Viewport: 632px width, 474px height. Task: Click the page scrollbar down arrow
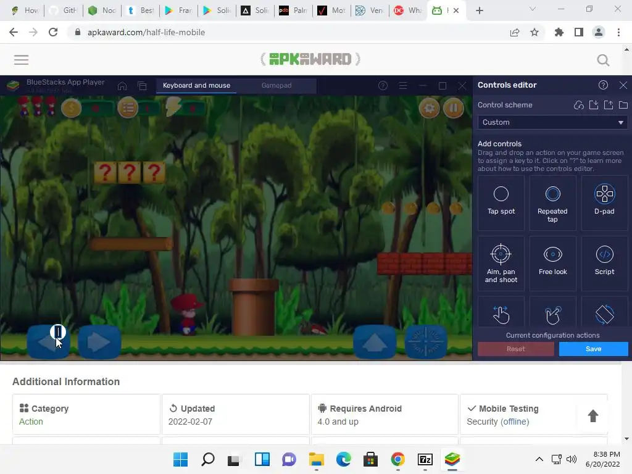click(x=626, y=439)
